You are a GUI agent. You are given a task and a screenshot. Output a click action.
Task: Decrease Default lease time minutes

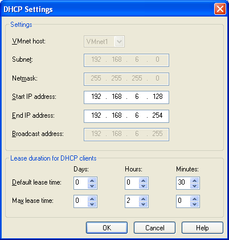[x=195, y=186]
